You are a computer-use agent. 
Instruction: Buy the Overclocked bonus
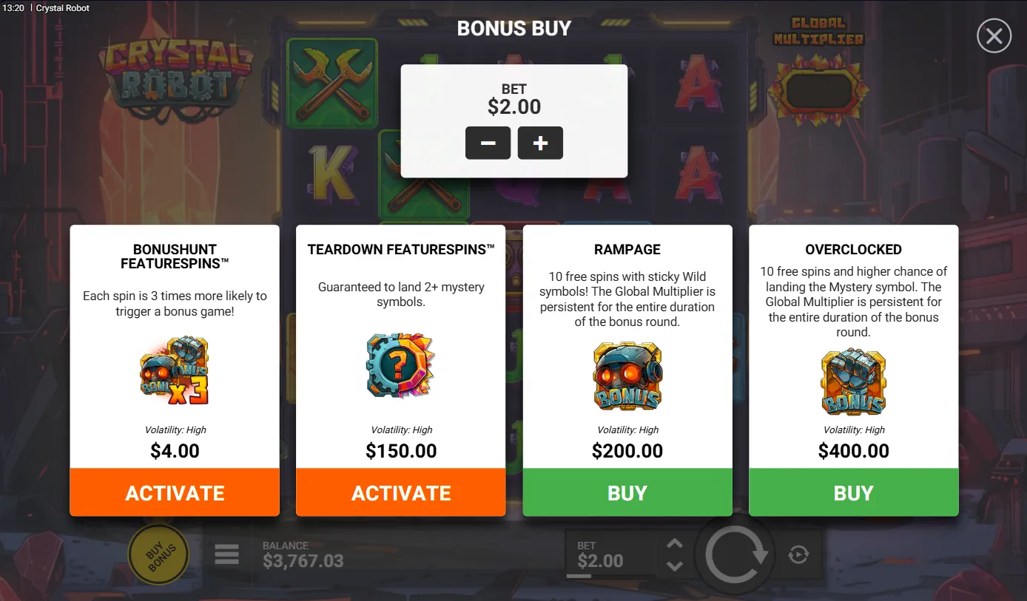click(x=854, y=492)
